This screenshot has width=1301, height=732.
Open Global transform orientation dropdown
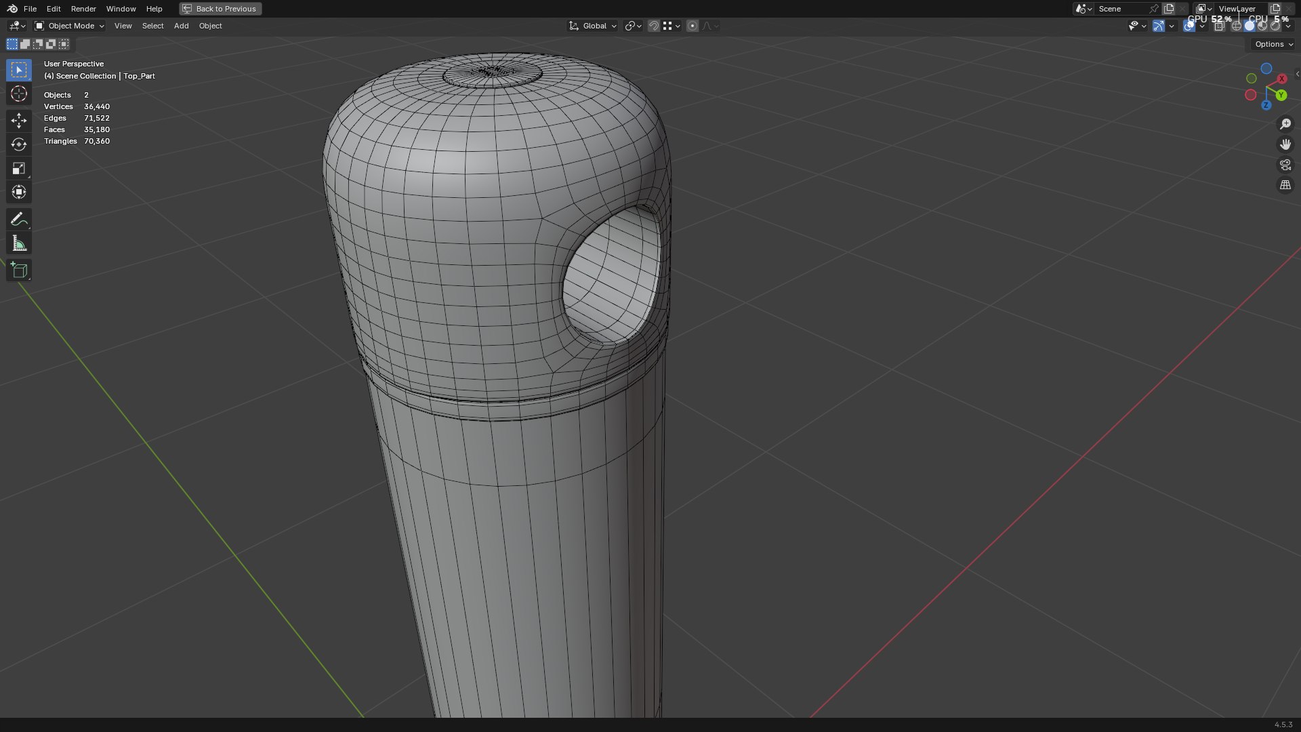593,26
